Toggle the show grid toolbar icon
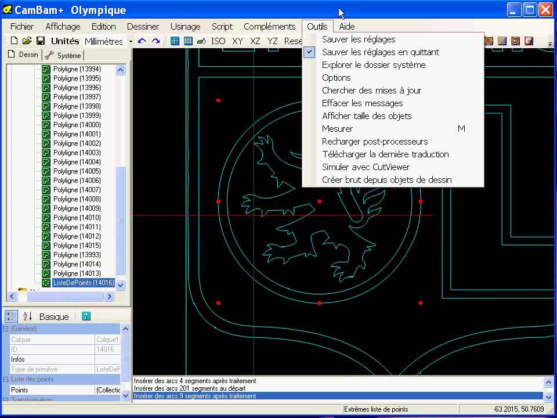 tap(188, 41)
